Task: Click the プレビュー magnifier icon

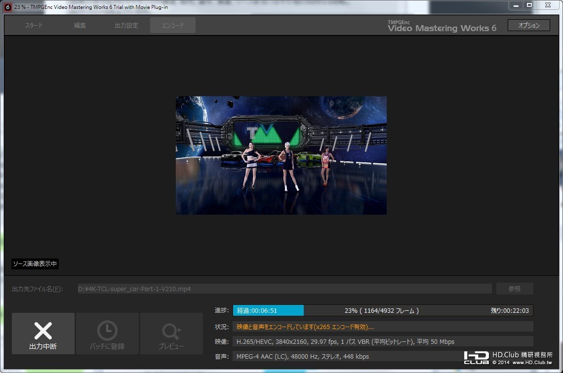Action: click(x=171, y=331)
